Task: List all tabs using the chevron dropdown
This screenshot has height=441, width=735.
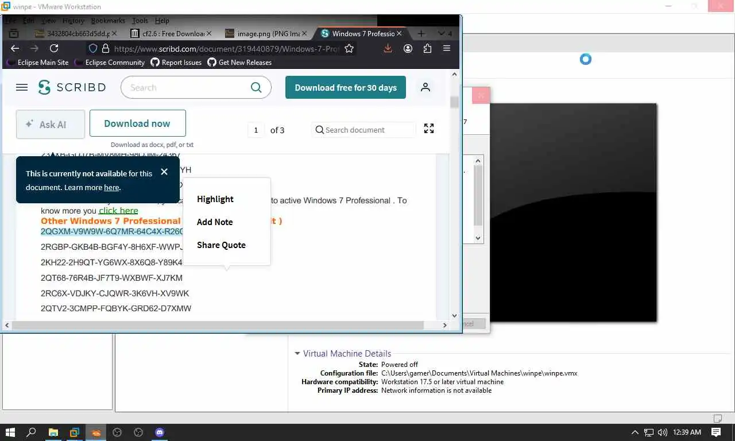Action: (441, 34)
